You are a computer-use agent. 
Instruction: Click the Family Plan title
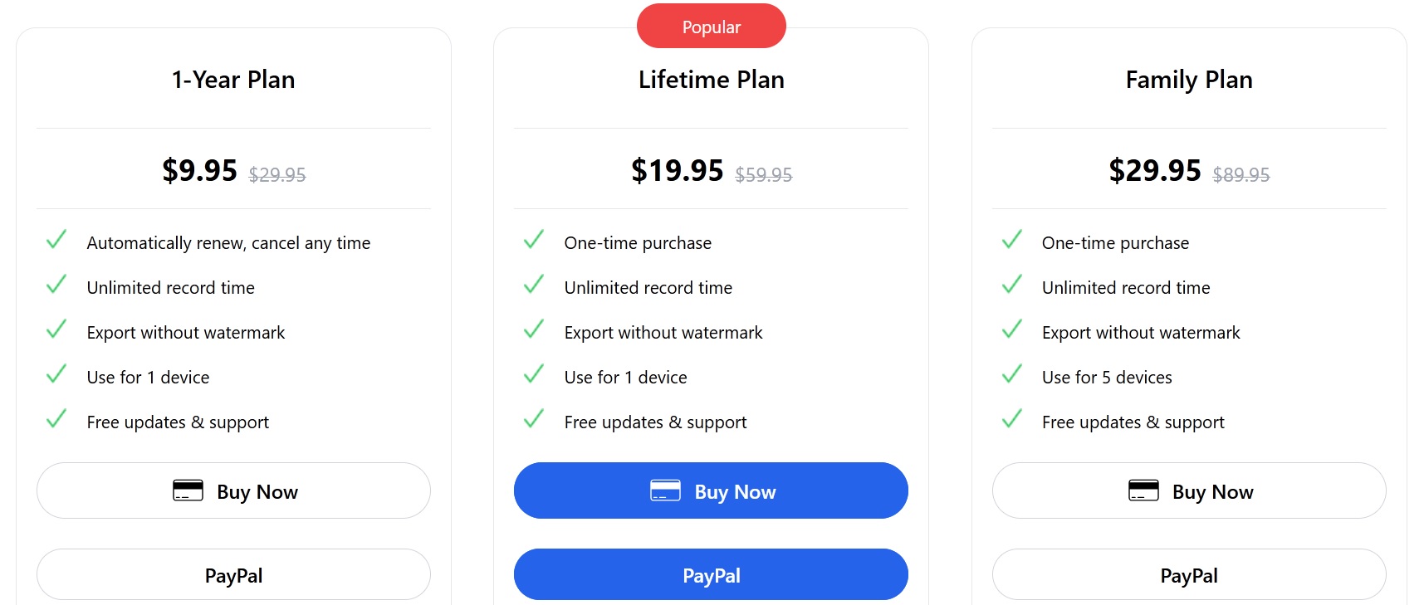pyautogui.click(x=1189, y=80)
